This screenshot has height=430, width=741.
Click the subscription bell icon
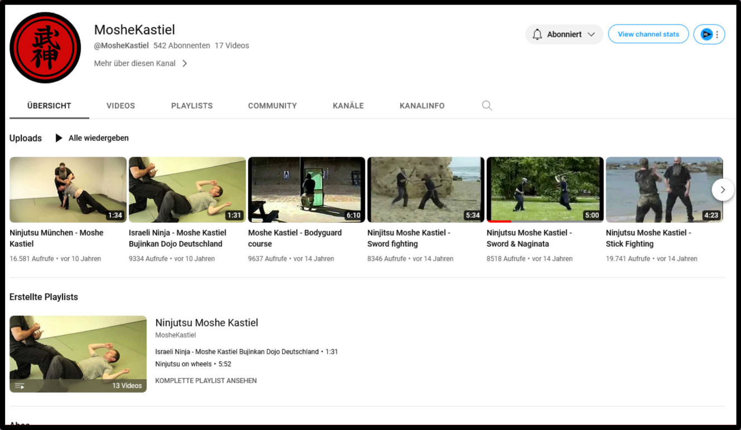[537, 35]
